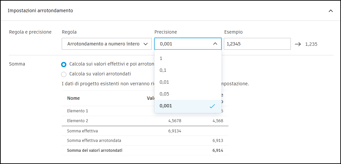
Task: Choose 0,05 precision option
Action: pos(188,94)
